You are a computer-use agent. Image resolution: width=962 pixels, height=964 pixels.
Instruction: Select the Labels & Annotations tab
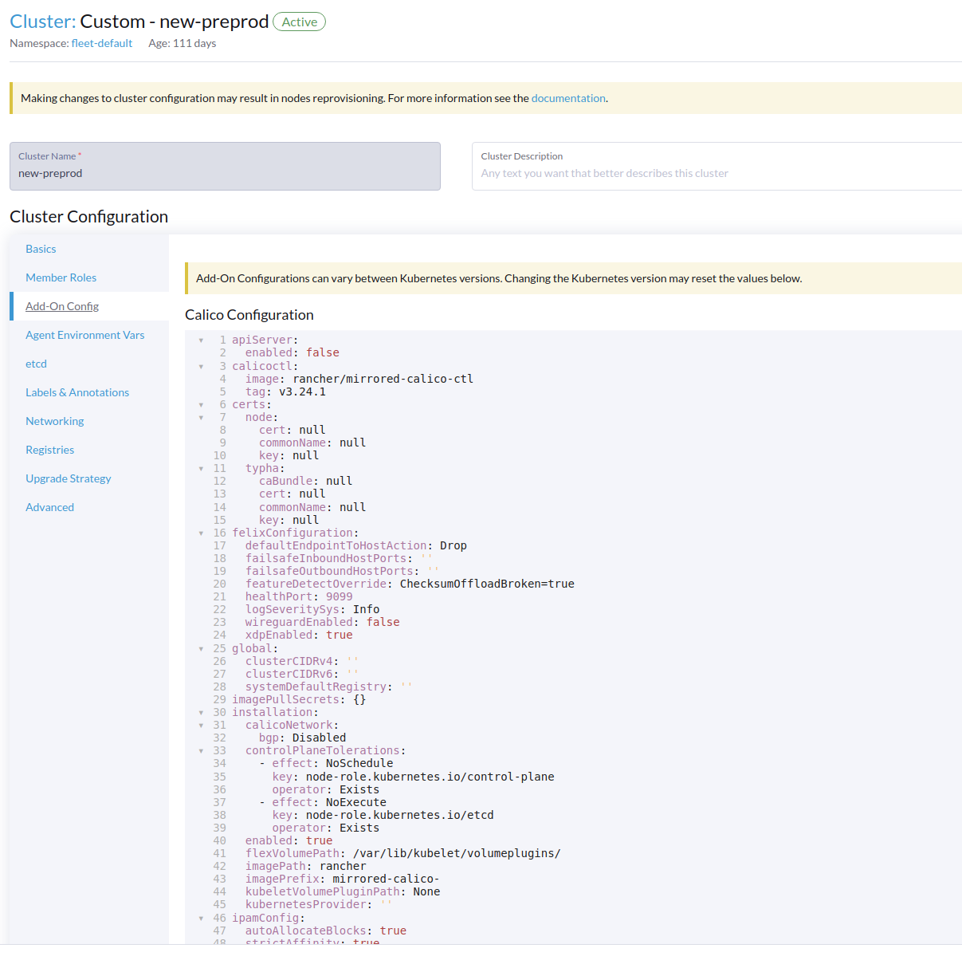(x=77, y=392)
